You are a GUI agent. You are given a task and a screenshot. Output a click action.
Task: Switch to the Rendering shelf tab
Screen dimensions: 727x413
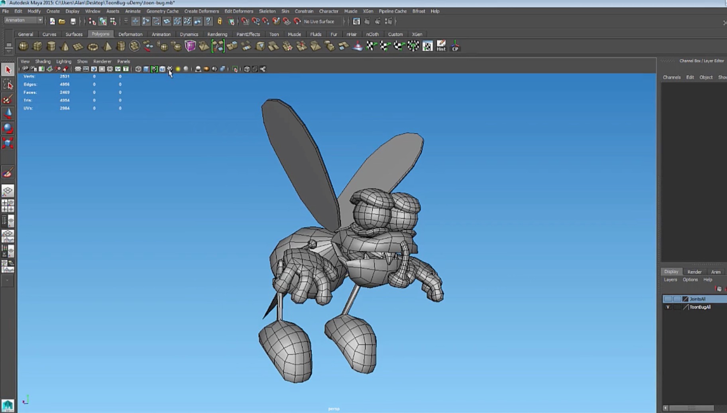[217, 34]
